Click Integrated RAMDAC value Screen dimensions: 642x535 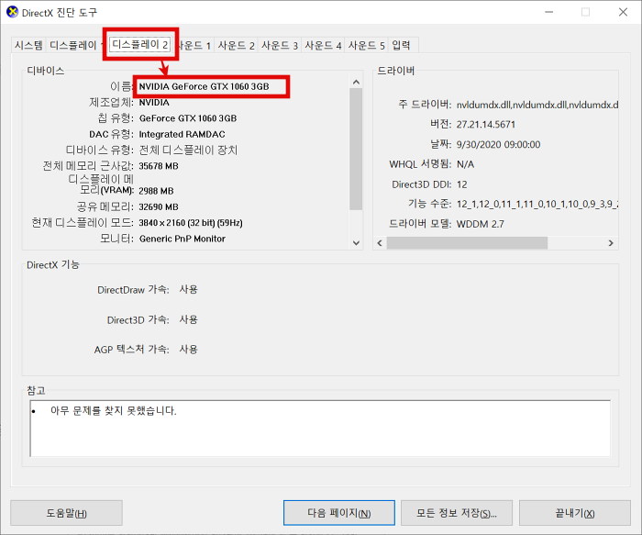coord(182,134)
